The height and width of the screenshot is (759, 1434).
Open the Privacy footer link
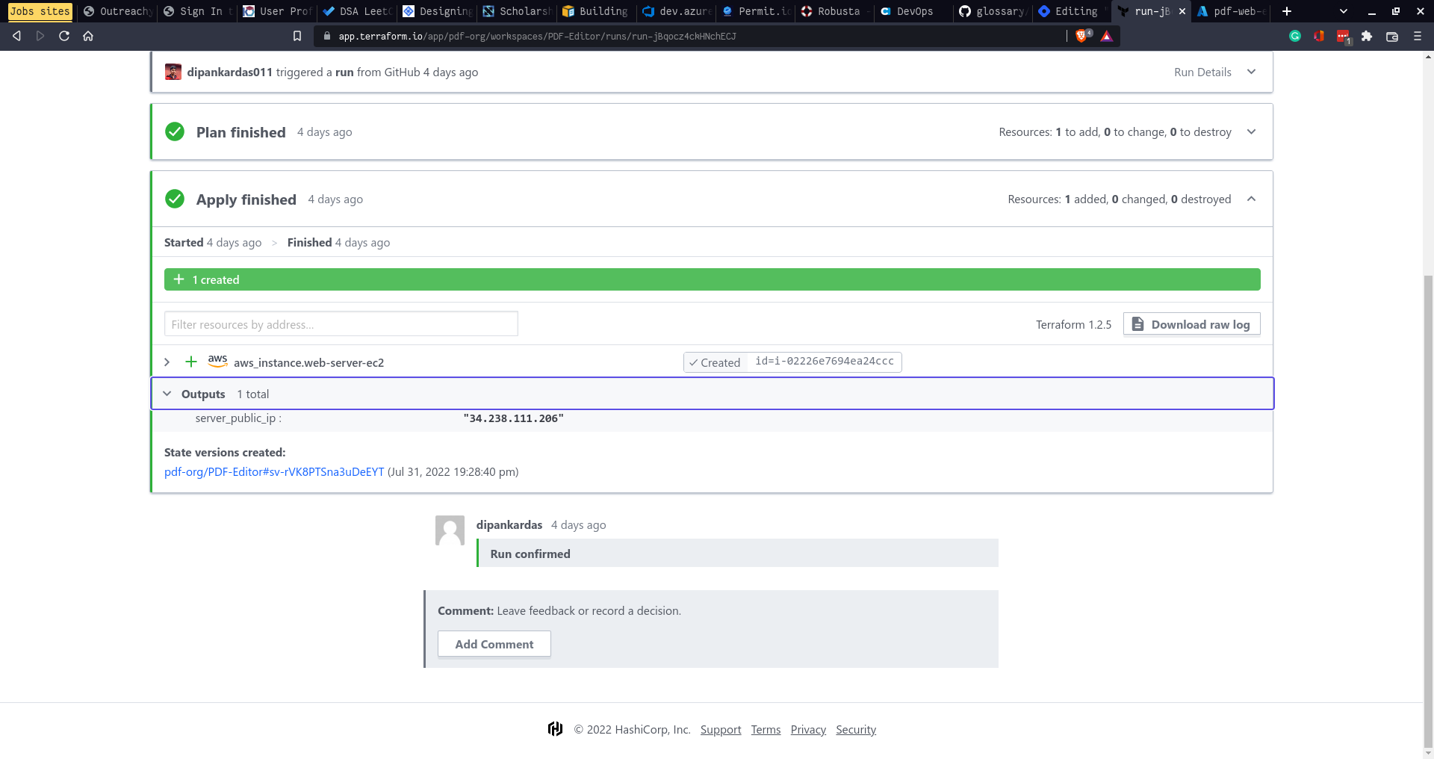click(808, 730)
